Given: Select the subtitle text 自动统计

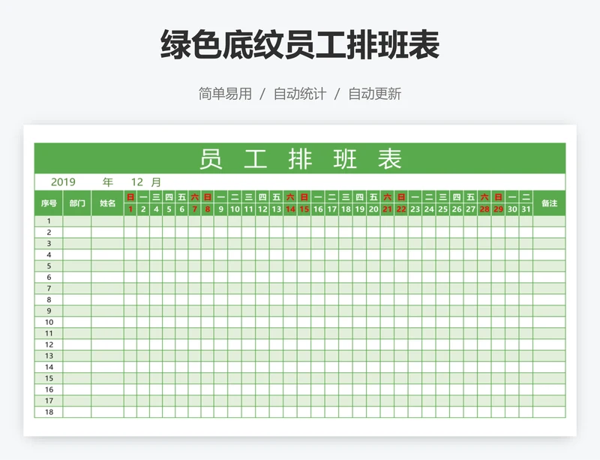Looking at the screenshot, I should [300, 94].
